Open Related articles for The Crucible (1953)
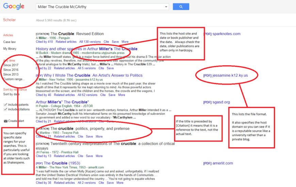296x187 pixels. click(64, 183)
